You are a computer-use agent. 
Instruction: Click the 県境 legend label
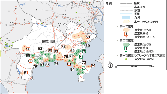coord(137,4)
